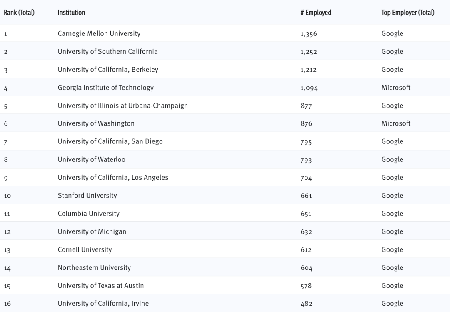Click the Top Employer (Total) column header
Screen dimensions: 450x312
point(408,13)
